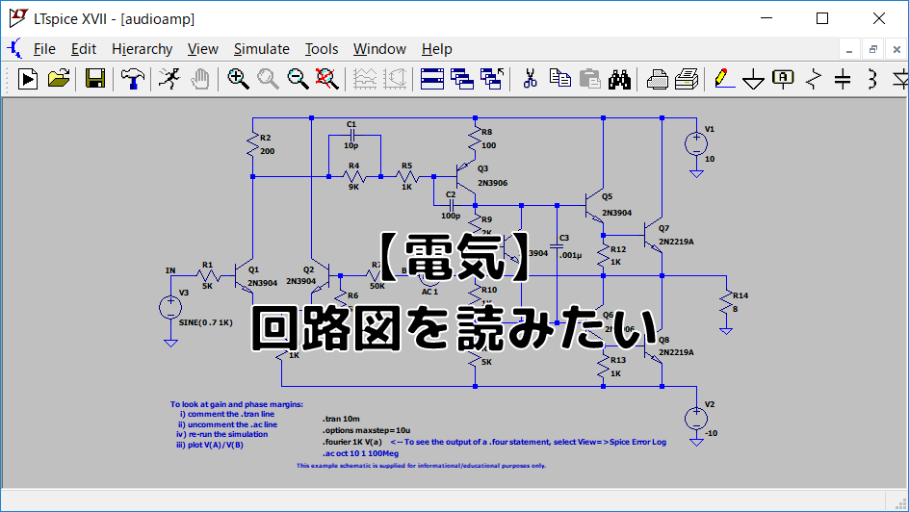Open the File menu
This screenshot has width=909, height=512.
[44, 49]
